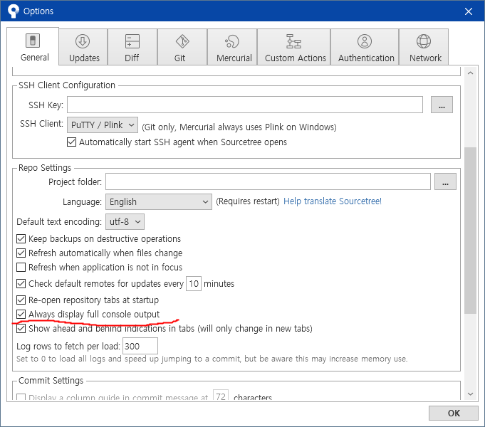Click the Mercurial logo icon
485x427 pixels.
(x=232, y=41)
